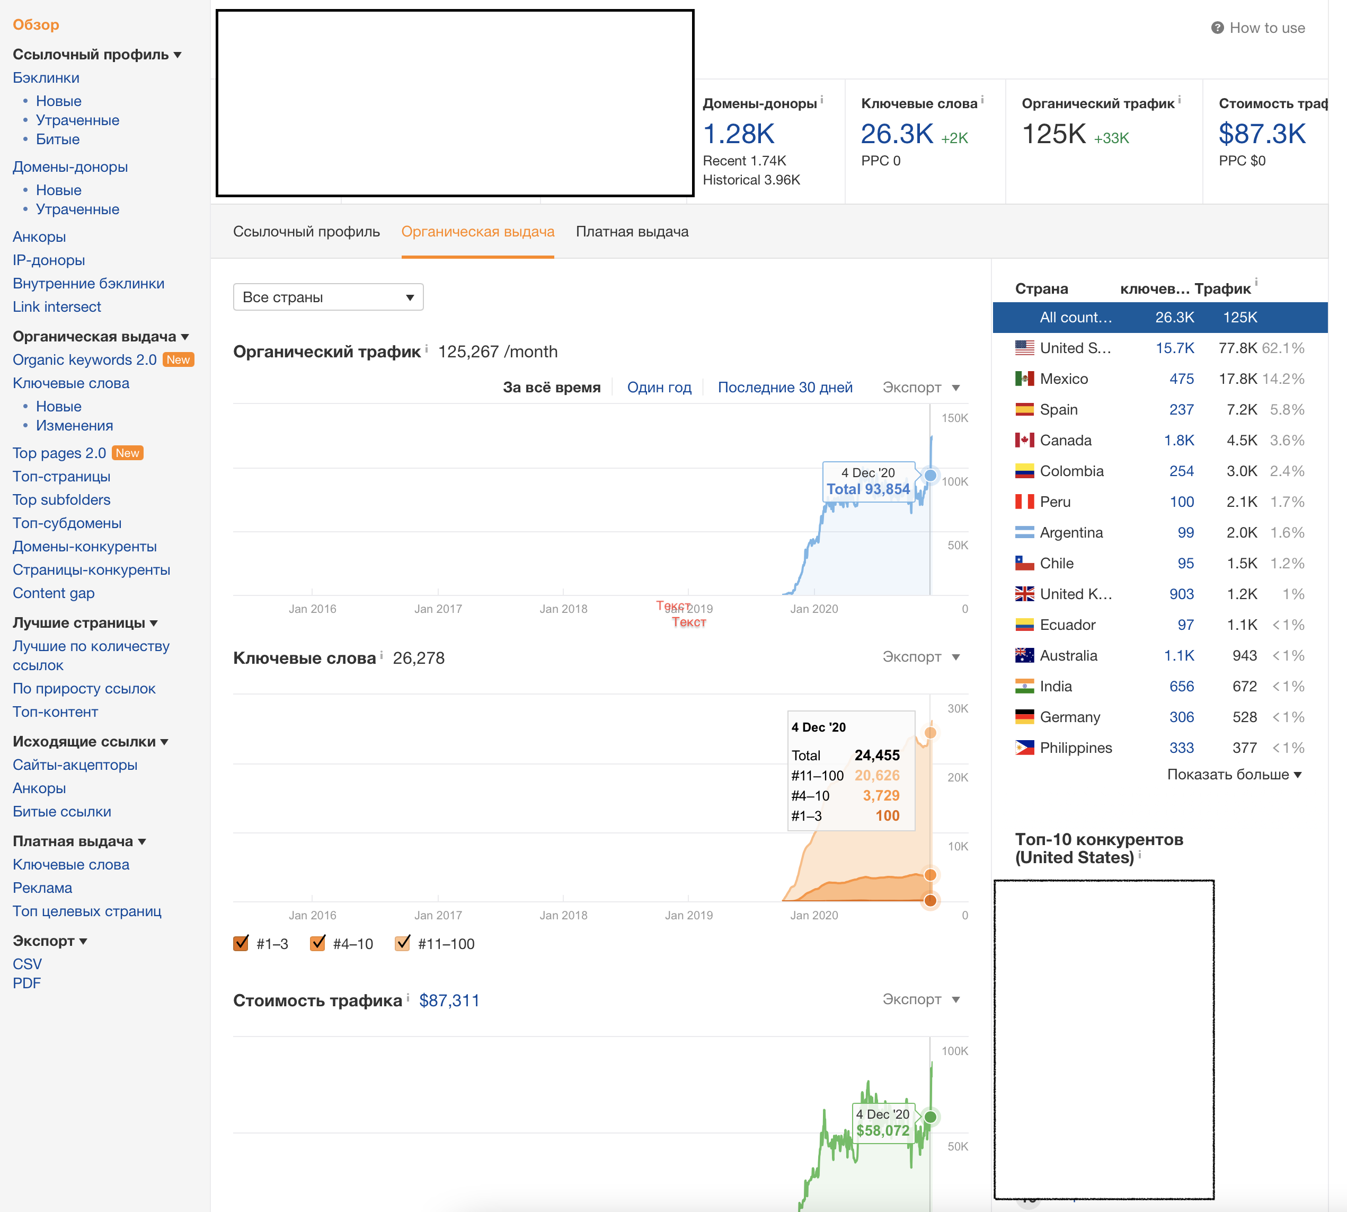Select the Один год time range
This screenshot has height=1212, width=1347.
(x=659, y=388)
